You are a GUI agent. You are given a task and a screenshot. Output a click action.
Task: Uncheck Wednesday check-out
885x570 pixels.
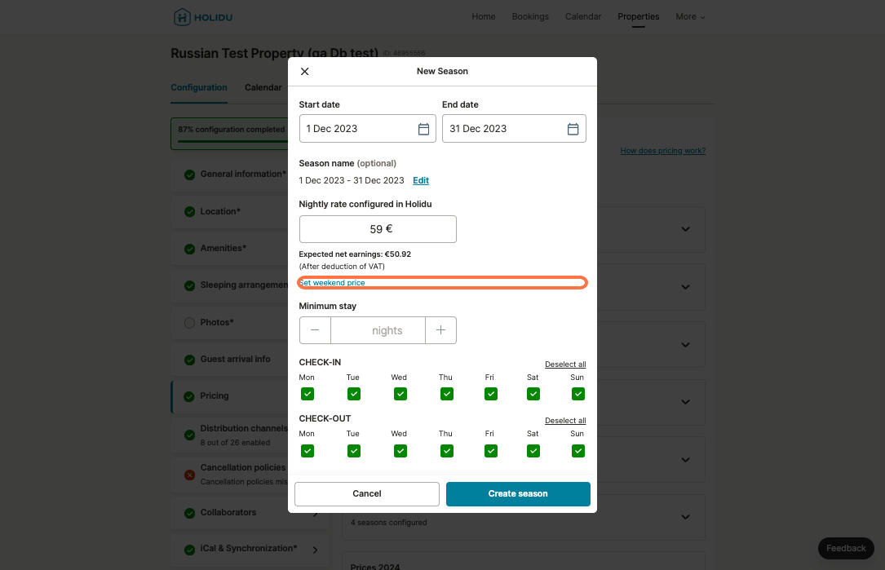click(400, 451)
